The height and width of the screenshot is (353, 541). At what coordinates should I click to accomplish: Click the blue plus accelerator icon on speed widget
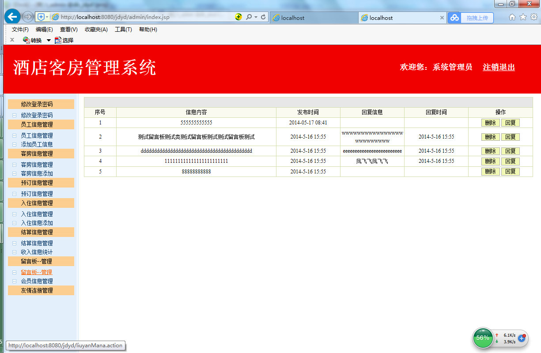tap(522, 338)
